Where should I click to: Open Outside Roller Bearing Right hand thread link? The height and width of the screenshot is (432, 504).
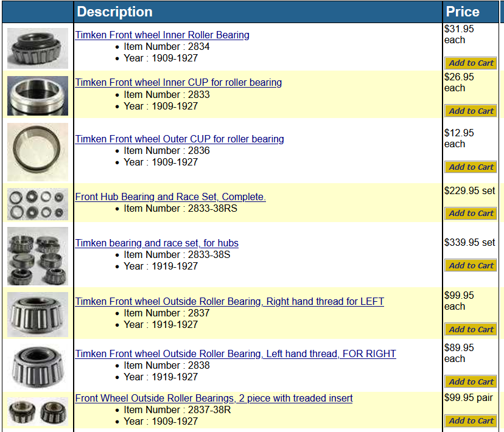pos(229,302)
